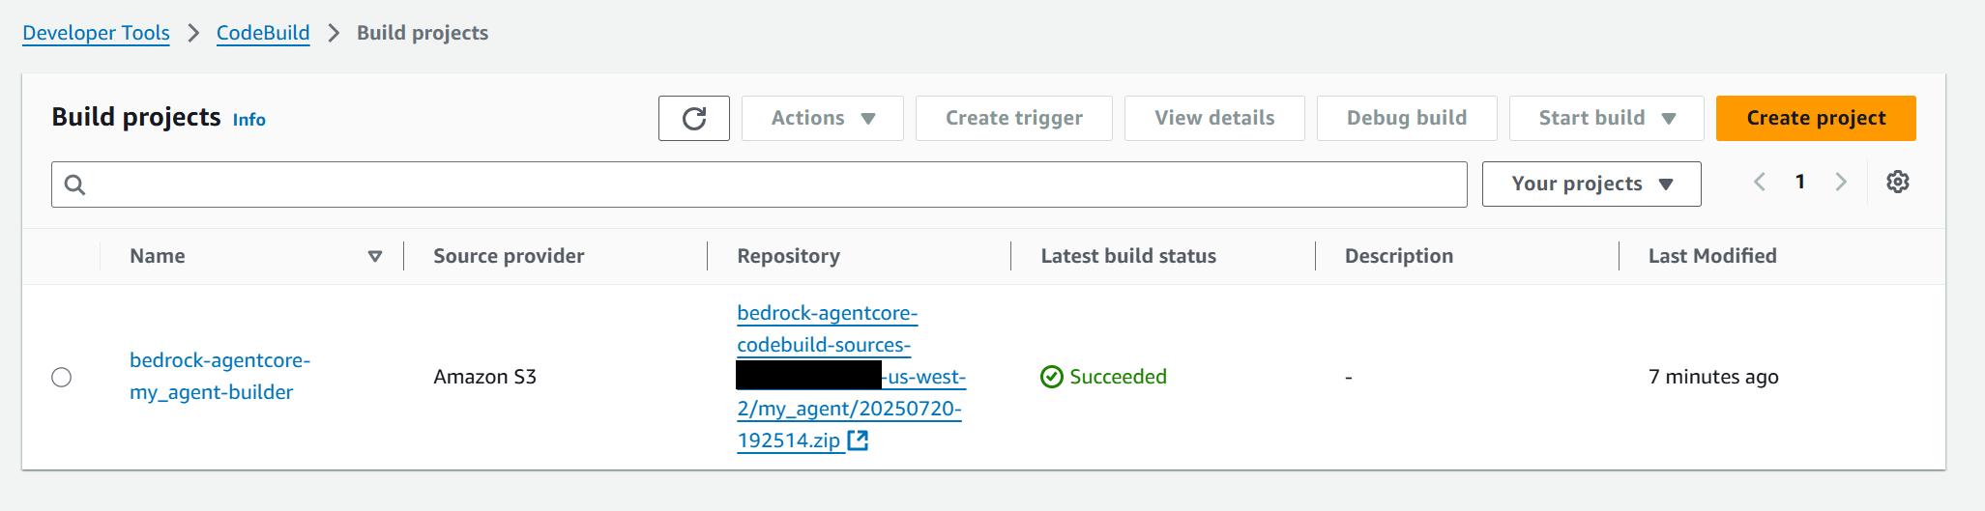Open the Your projects filter dropdown
This screenshot has width=1985, height=511.
1591,184
